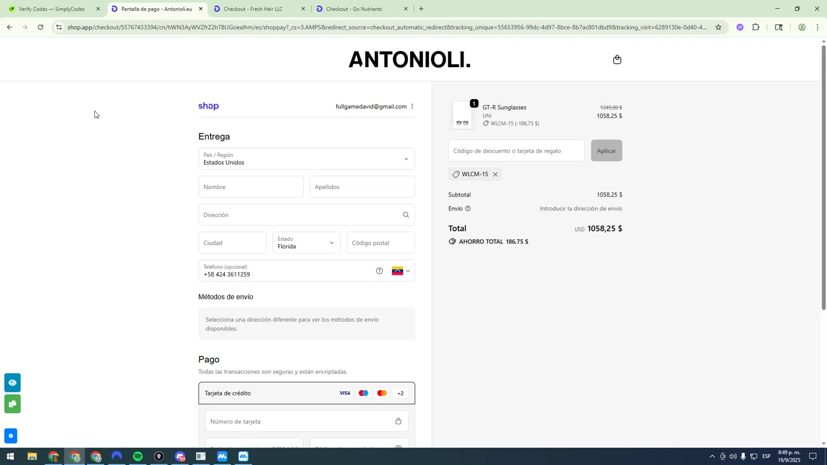827x465 pixels.
Task: Click the blue eye floating button
Action: 12,383
